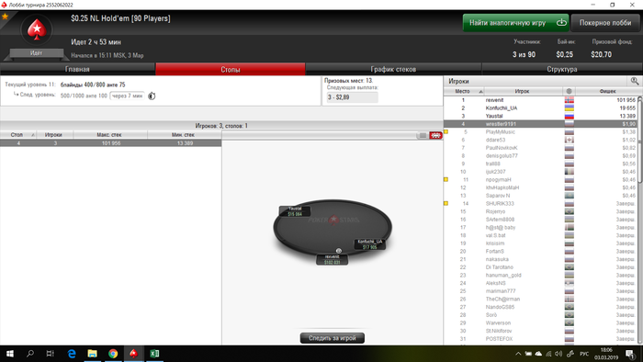643x362 pixels.
Task: Switch table preview to list view icon
Action: (423, 135)
